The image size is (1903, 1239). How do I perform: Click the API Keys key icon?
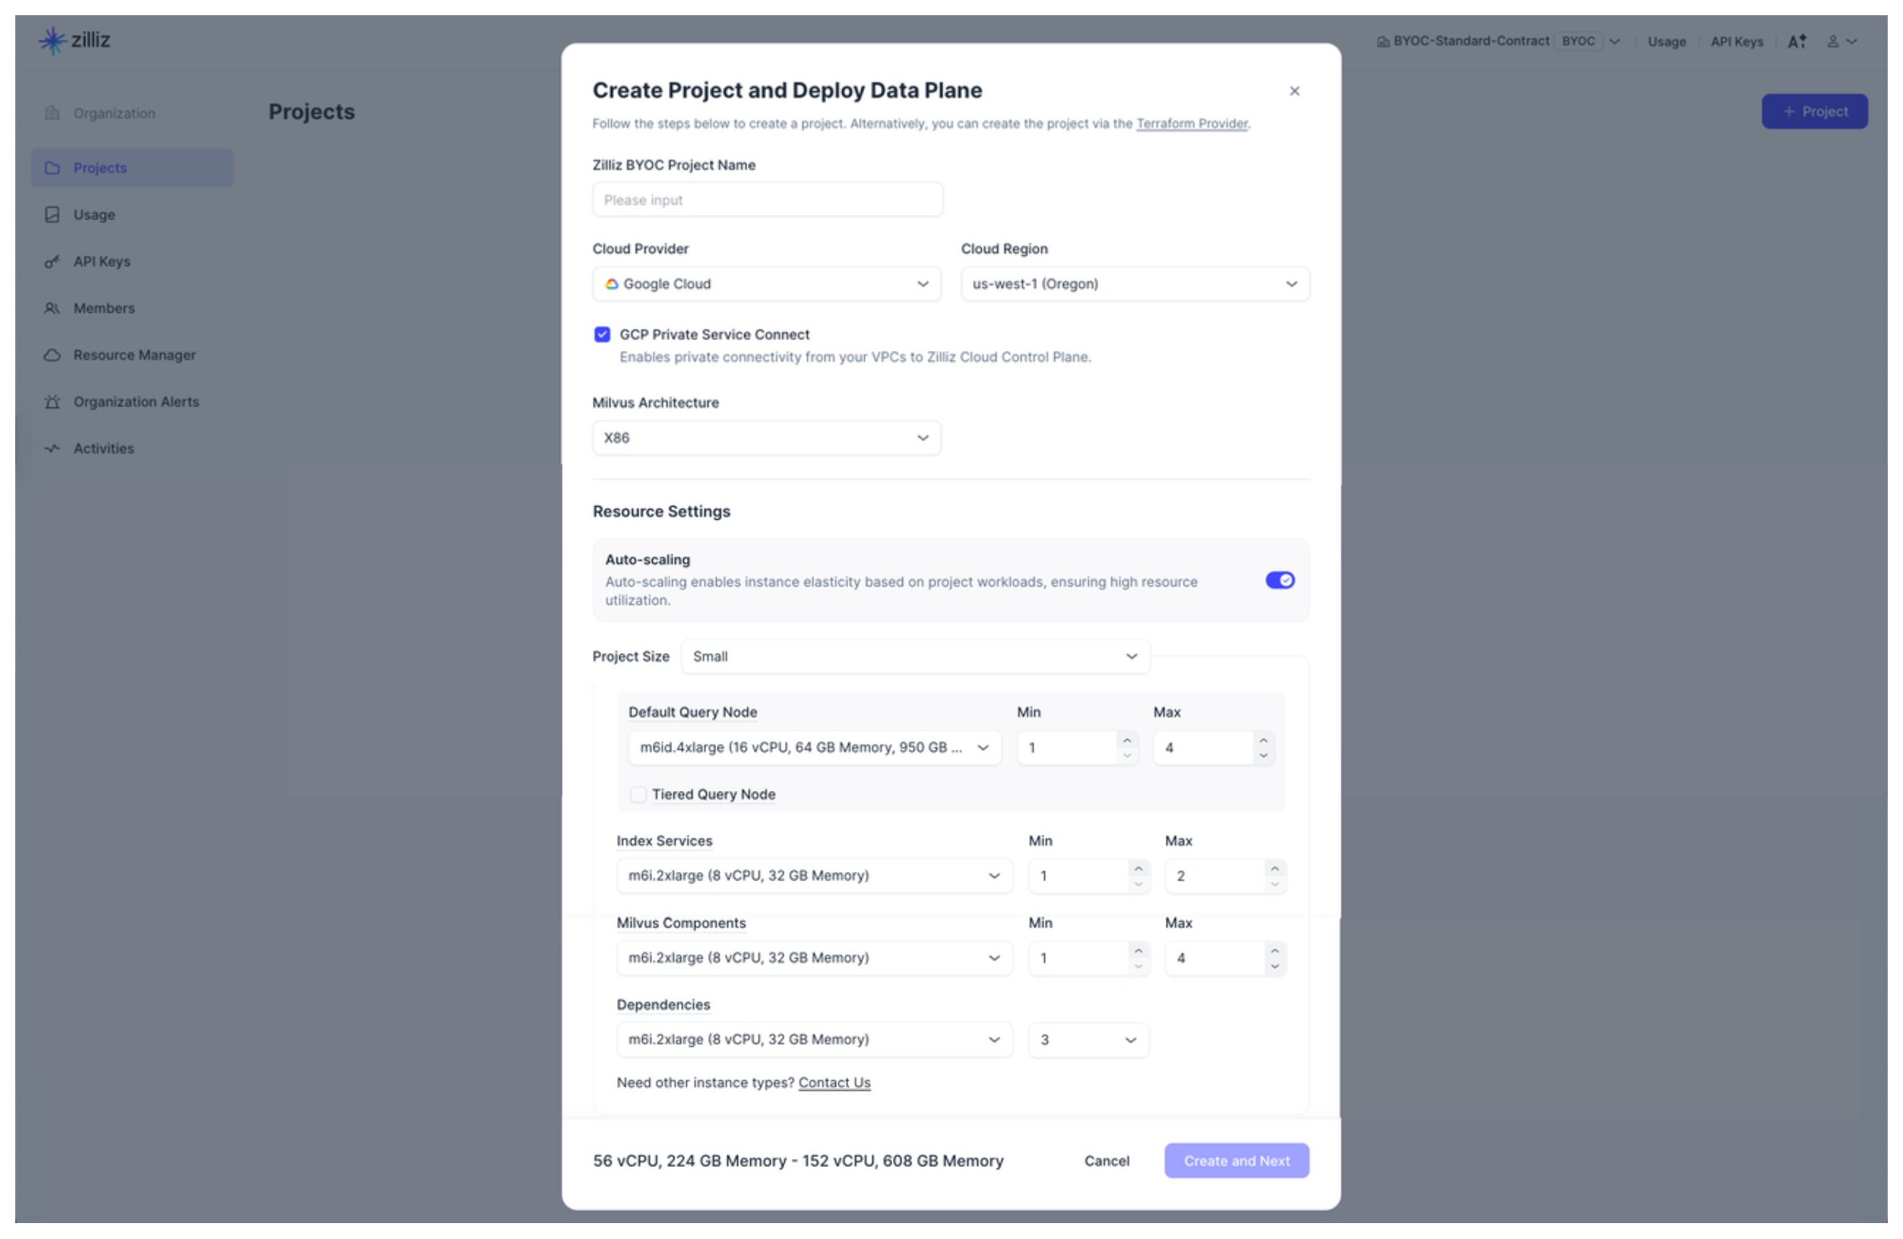[52, 261]
